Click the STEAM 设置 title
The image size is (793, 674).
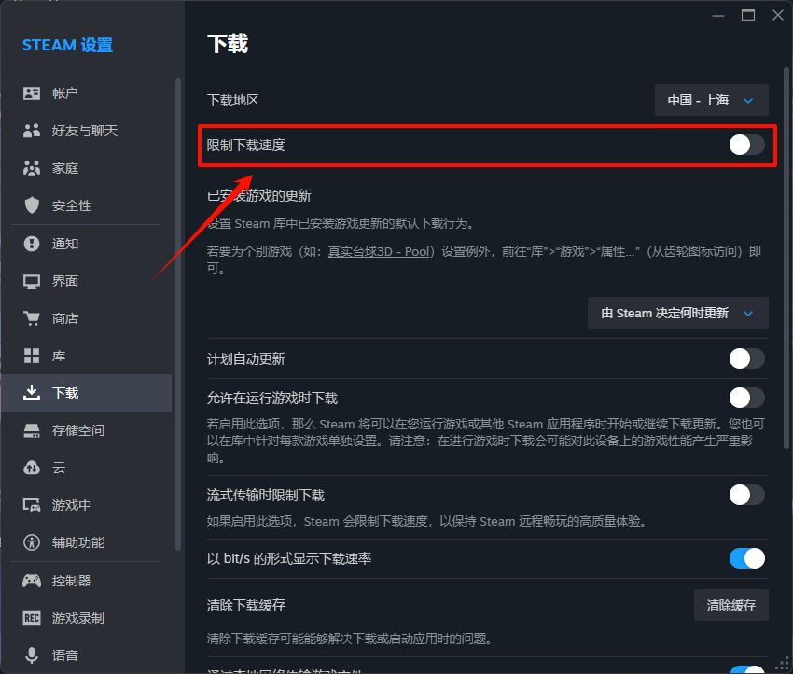click(67, 45)
